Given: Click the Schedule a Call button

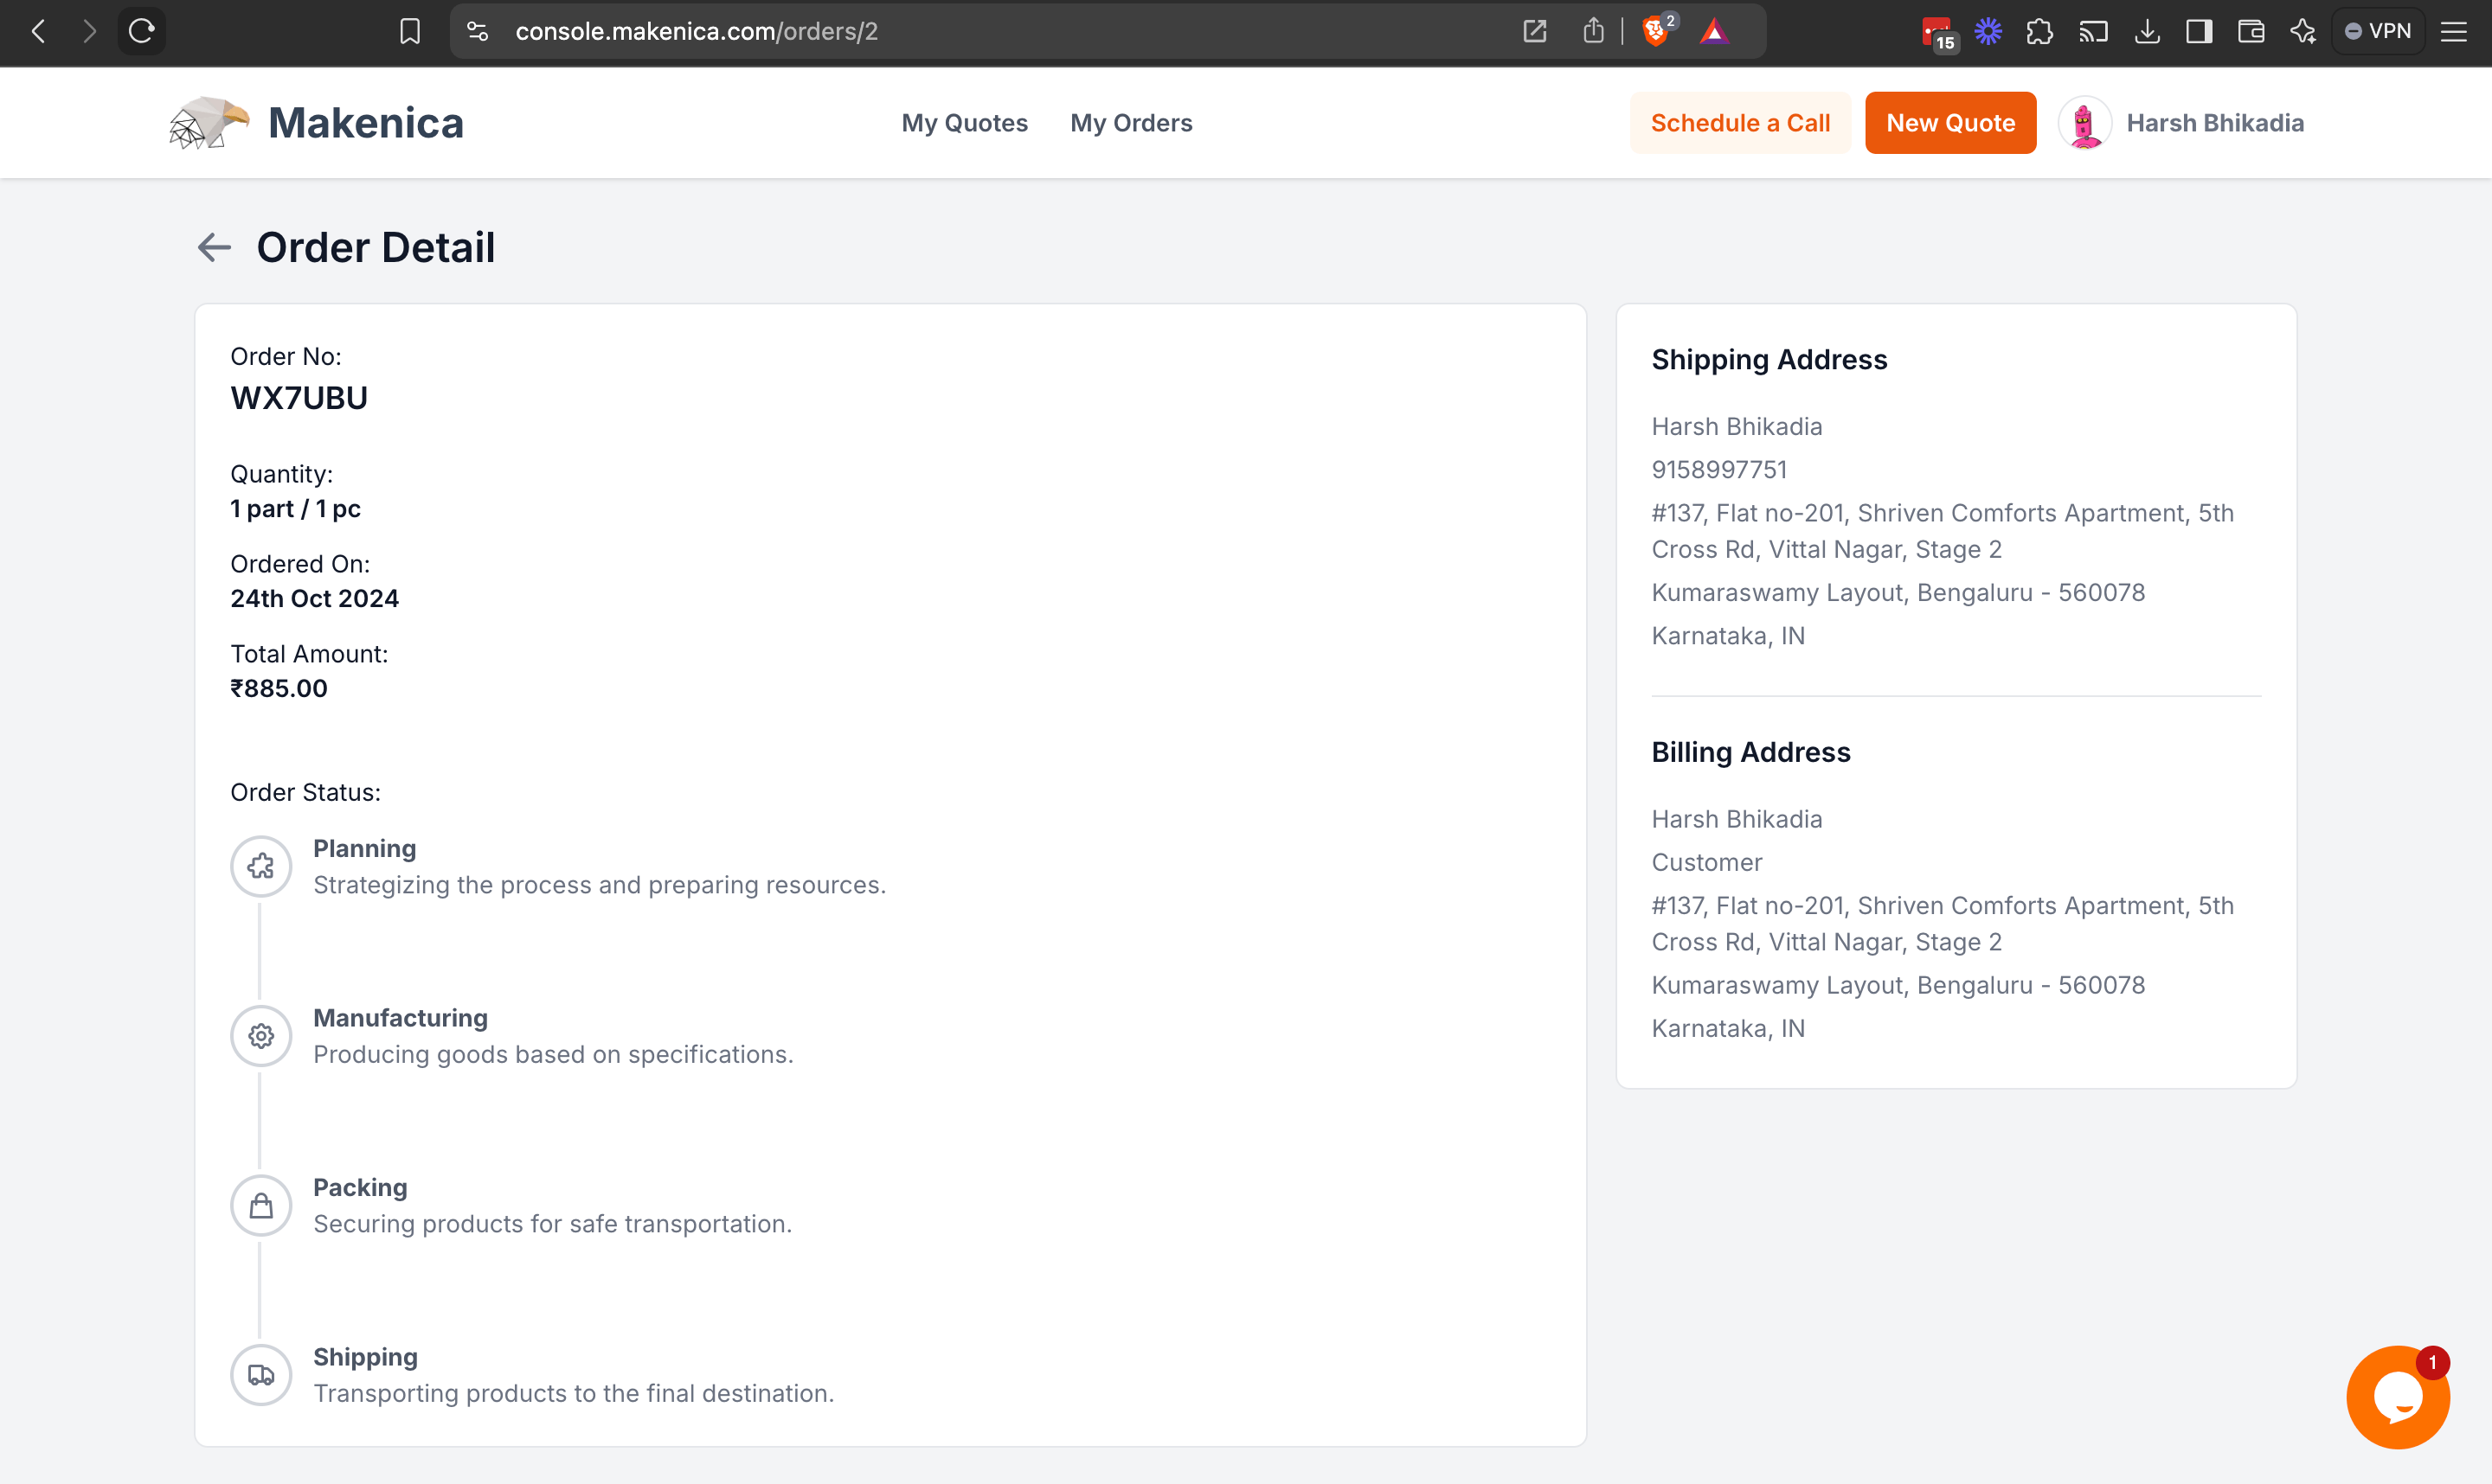Looking at the screenshot, I should 1741,122.
